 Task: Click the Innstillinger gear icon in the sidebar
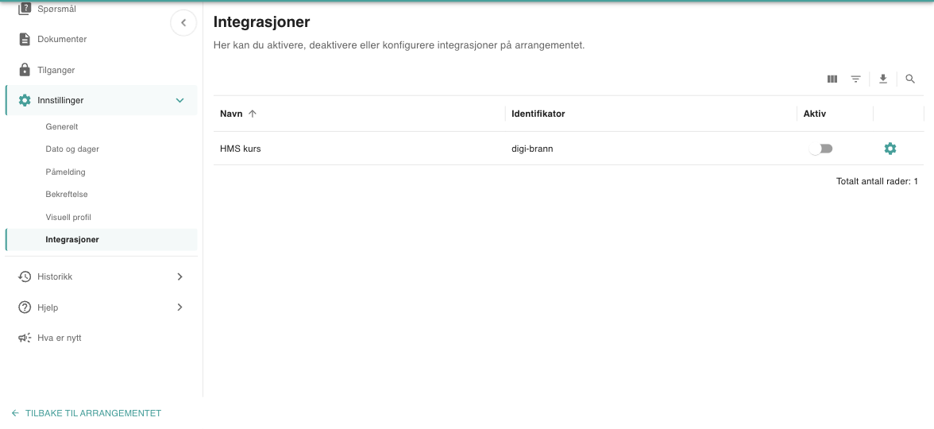pyautogui.click(x=25, y=100)
